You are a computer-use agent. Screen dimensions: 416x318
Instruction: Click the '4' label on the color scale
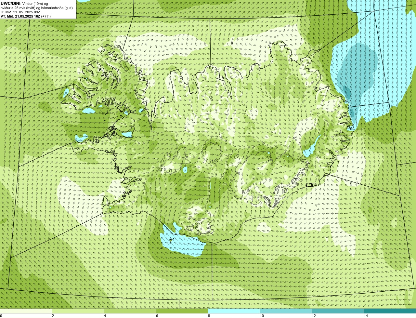(x=105, y=316)
